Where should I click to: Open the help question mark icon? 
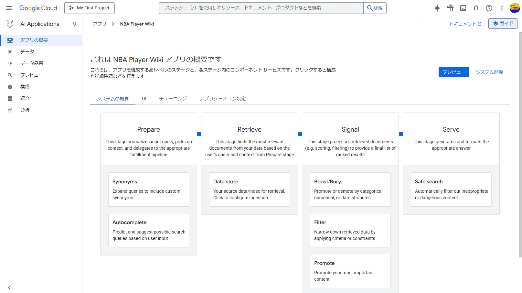[489, 8]
